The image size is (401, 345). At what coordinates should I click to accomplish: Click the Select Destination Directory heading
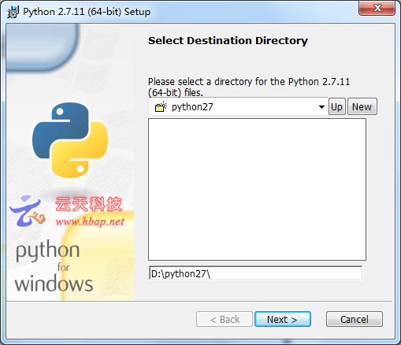228,41
